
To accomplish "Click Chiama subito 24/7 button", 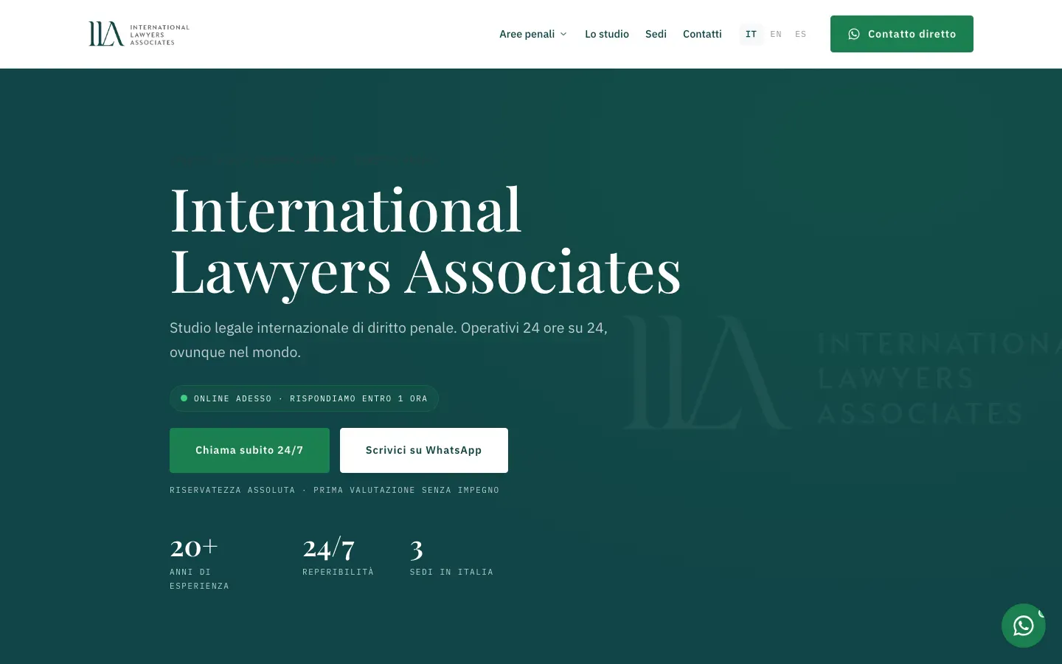I will 249,450.
